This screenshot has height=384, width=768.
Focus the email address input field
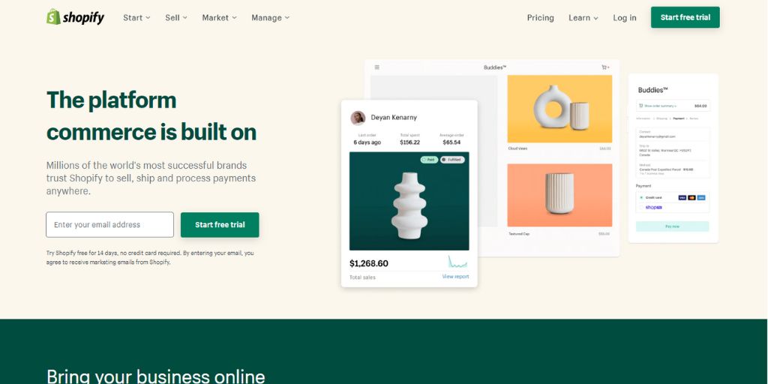pyautogui.click(x=109, y=225)
